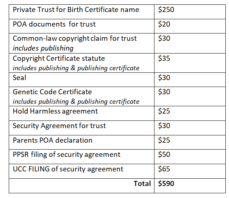This screenshot has width=229, height=198.
Task: Click the 'Seal' row label
Action: 19,78
